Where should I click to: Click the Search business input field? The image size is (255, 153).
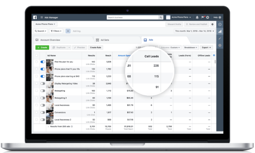tap(132, 17)
